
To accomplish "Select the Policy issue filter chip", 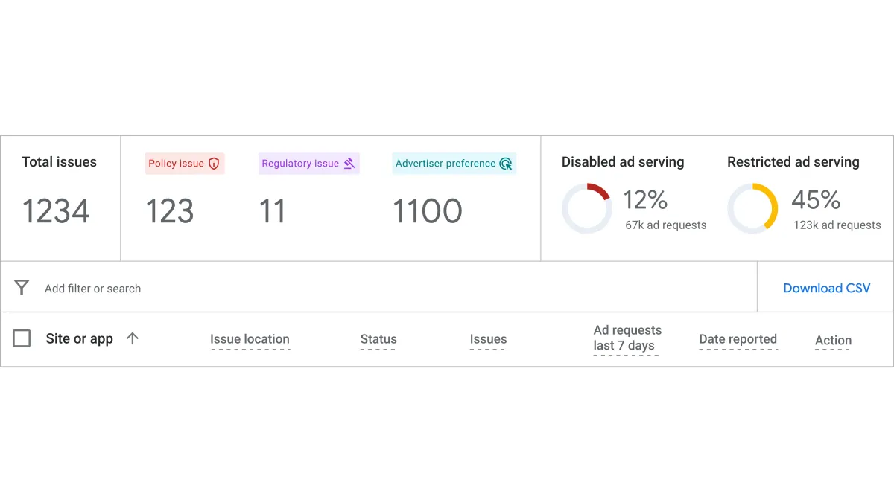I will pyautogui.click(x=185, y=164).
